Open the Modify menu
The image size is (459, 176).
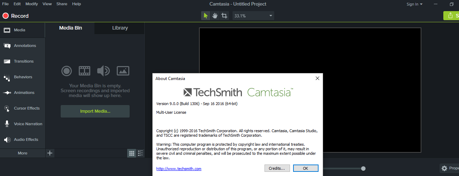(32, 4)
